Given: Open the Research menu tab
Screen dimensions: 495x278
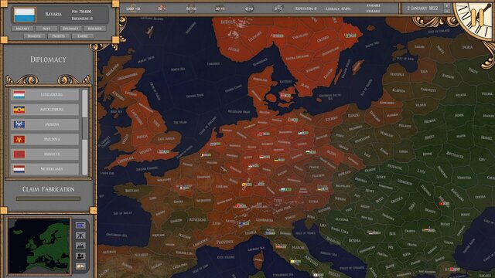Looking at the screenshot, I should click(94, 29).
